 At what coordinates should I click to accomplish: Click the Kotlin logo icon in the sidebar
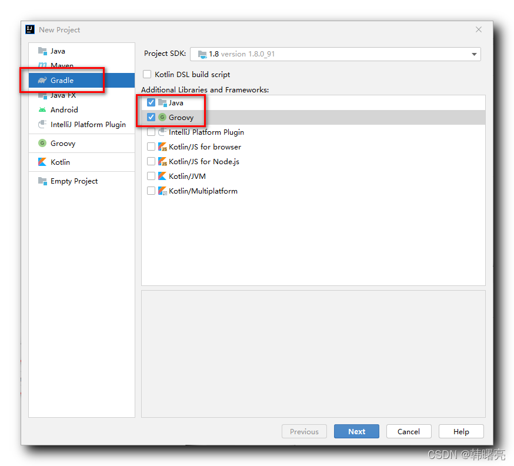[42, 162]
